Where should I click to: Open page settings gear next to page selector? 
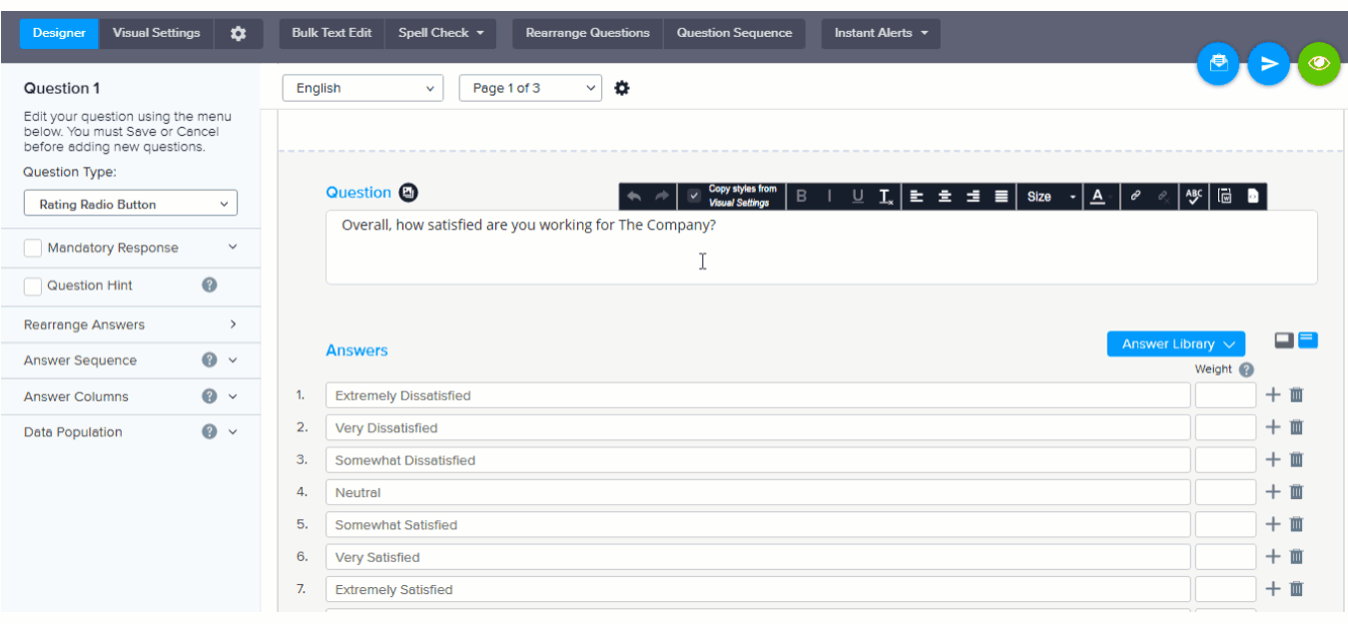tap(622, 88)
